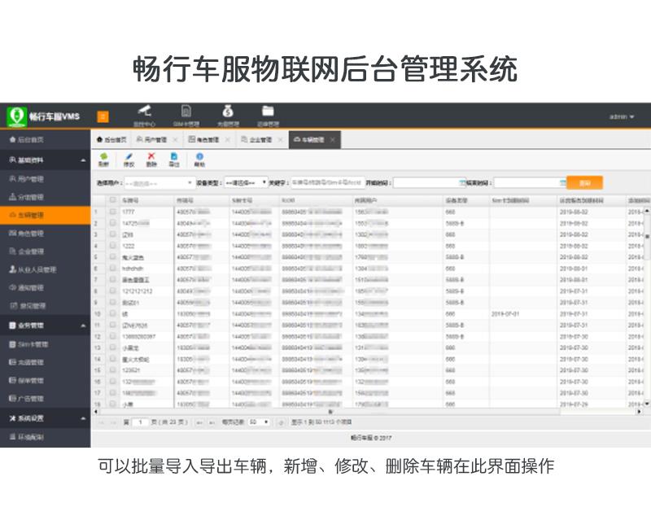Tick the checkbox for vehicle row 1777
The height and width of the screenshot is (529, 651).
[x=113, y=212]
